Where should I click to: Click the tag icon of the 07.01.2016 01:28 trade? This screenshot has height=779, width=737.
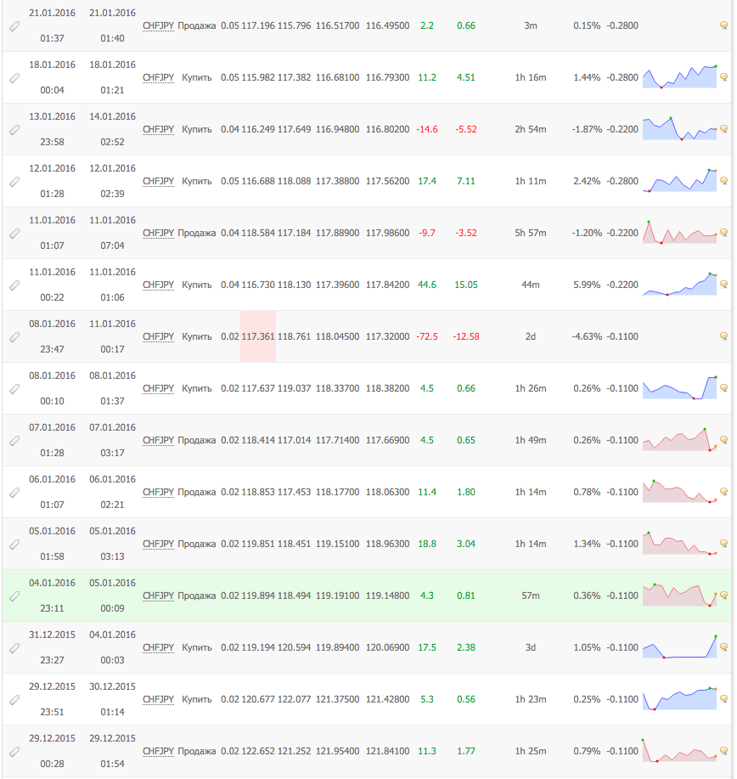point(15,441)
